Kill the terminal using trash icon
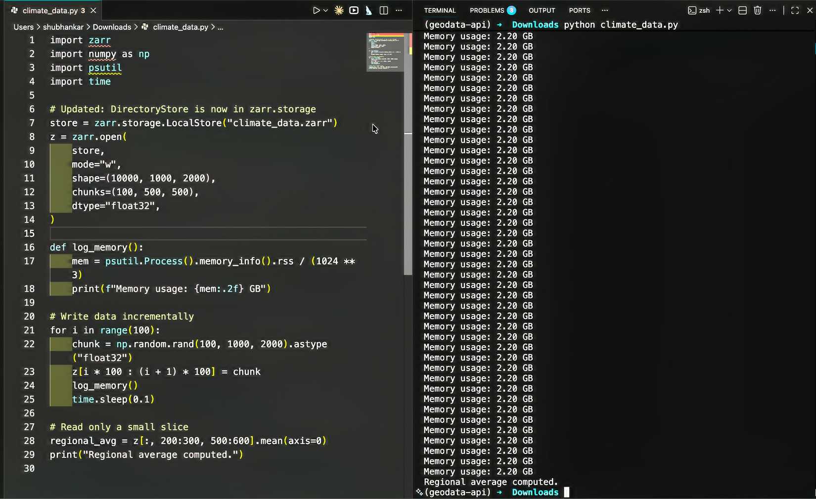Image resolution: width=816 pixels, height=499 pixels. tap(757, 10)
